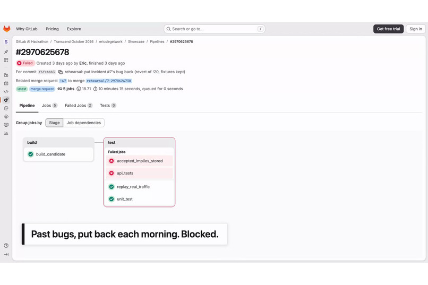The height and width of the screenshot is (285, 428).
Task: Click the slash shortcut hint in search
Action: click(x=260, y=29)
